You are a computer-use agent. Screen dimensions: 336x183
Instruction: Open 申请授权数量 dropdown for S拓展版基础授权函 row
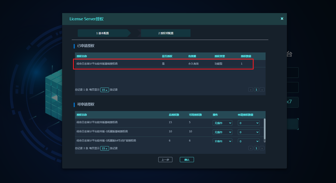(249, 132)
